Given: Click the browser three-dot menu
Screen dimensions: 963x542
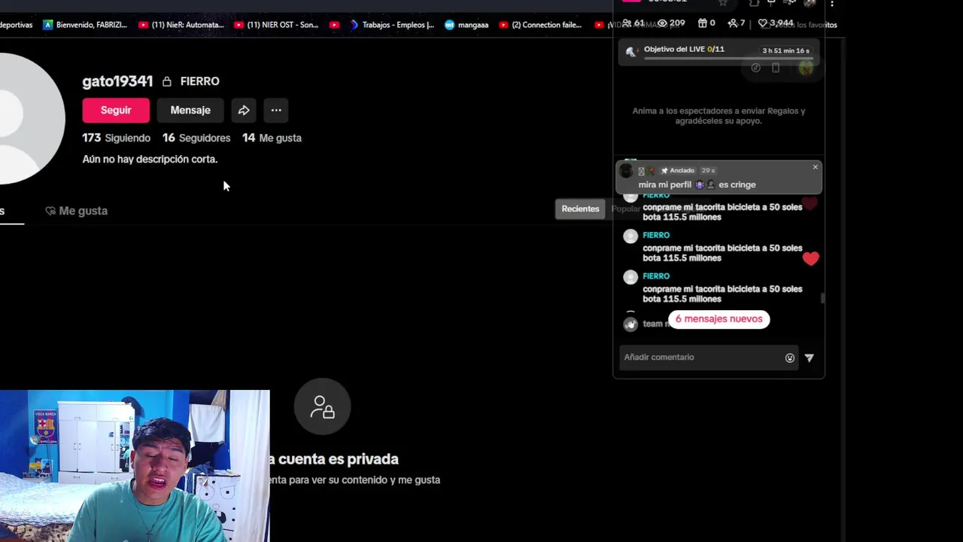Looking at the screenshot, I should pyautogui.click(x=832, y=4).
